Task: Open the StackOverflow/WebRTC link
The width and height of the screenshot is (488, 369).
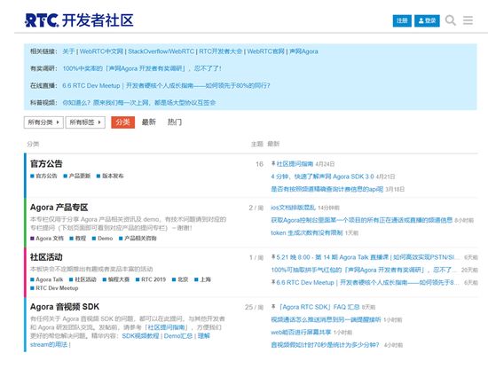Action: pyautogui.click(x=161, y=51)
